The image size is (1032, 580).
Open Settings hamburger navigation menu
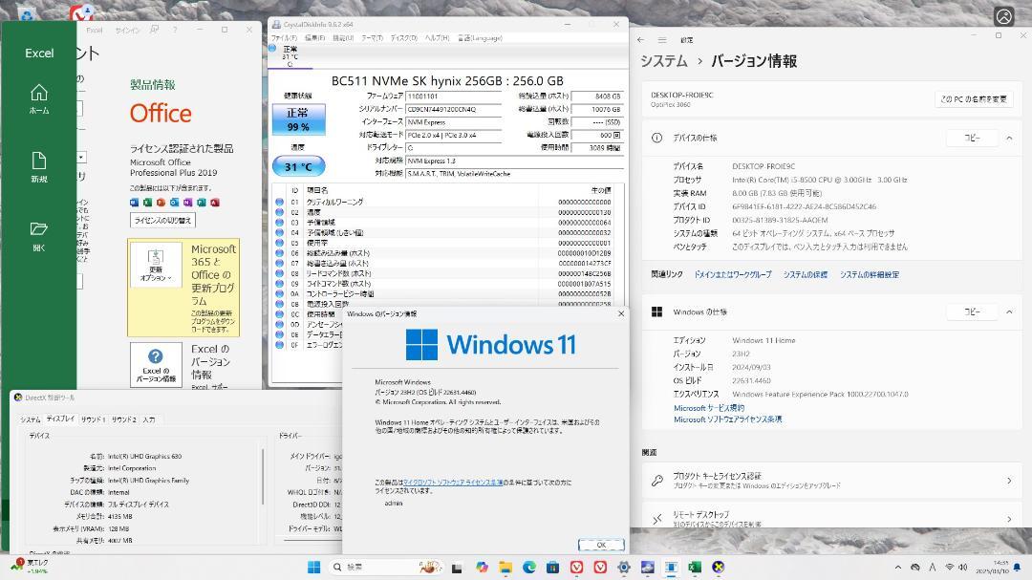pos(662,40)
